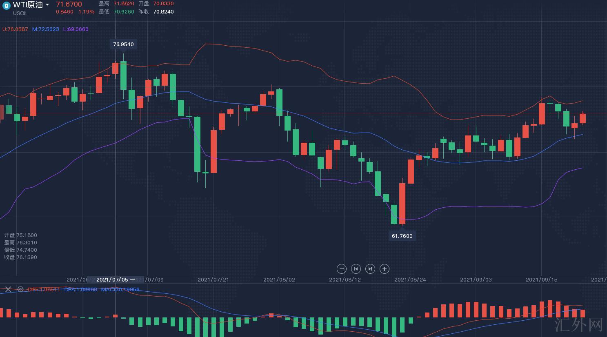Jump to the latest candles (skip-forward button)

[x=370, y=269]
